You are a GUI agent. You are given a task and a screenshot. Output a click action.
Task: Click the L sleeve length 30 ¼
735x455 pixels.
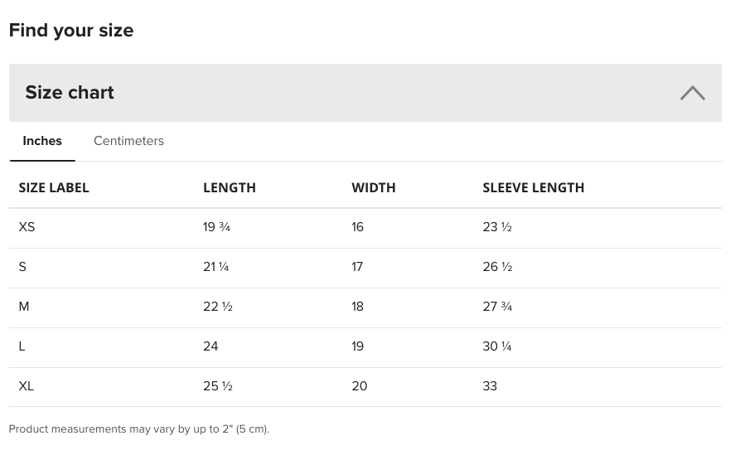tap(497, 346)
